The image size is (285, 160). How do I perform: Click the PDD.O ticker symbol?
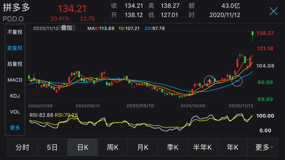tap(13, 19)
